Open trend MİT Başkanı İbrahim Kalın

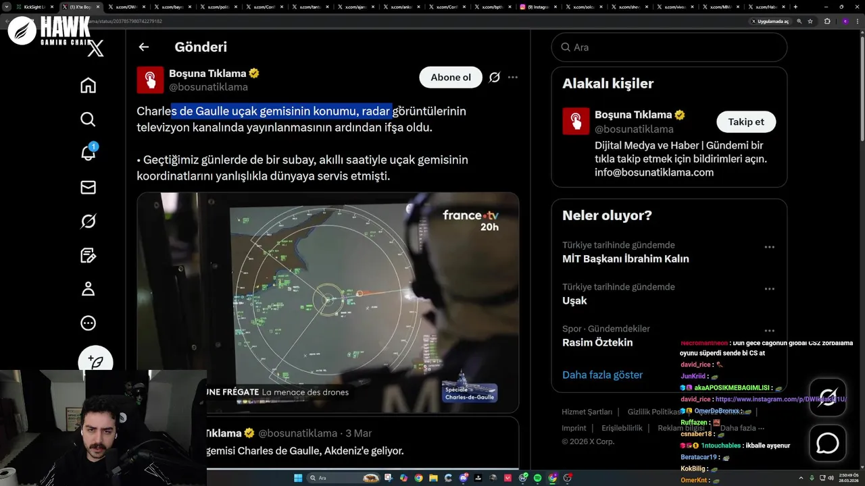626,259
